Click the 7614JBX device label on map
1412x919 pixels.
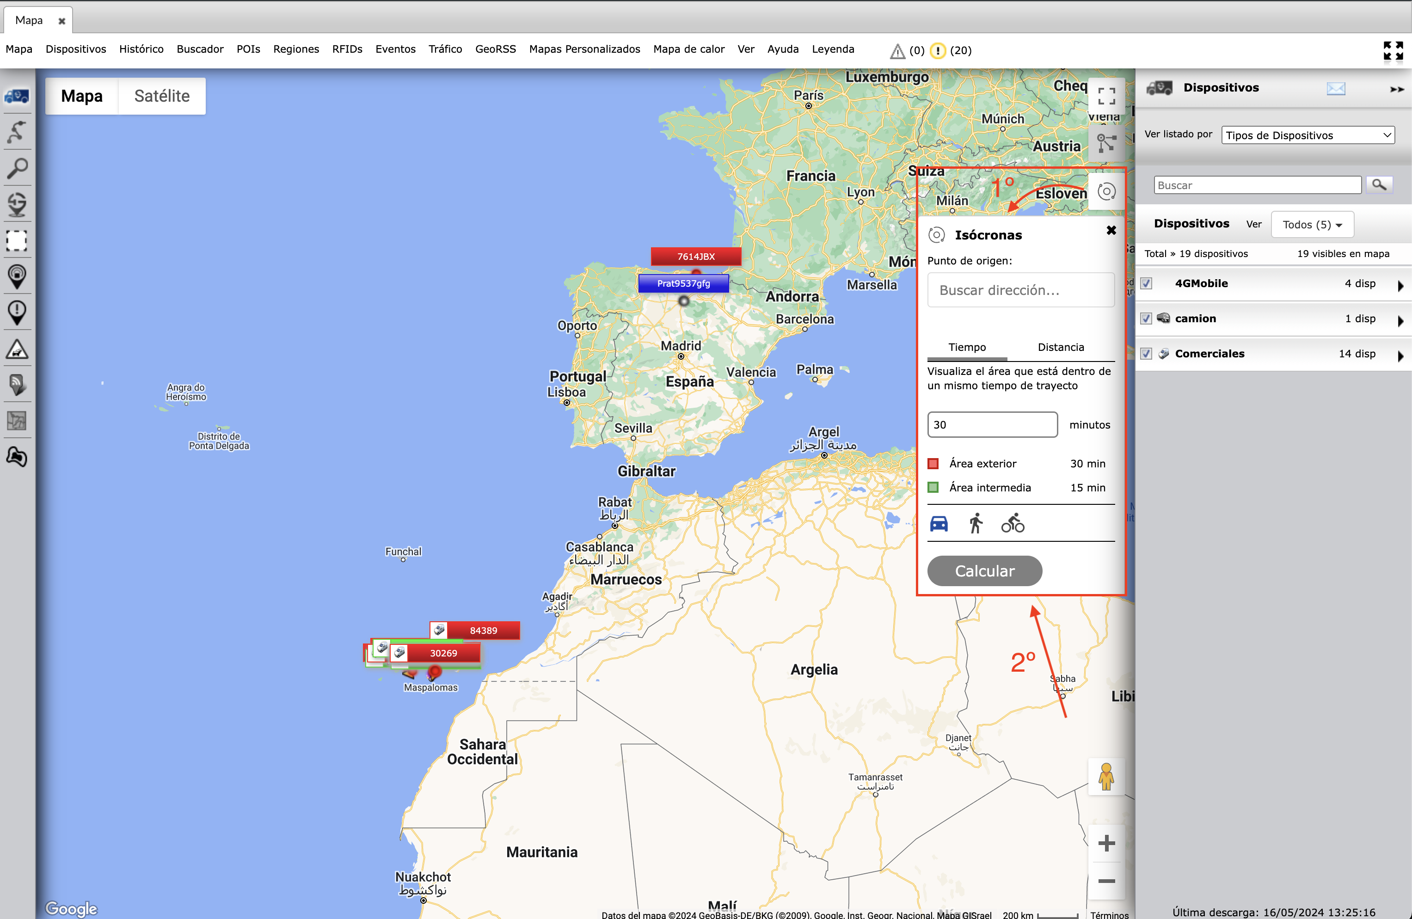tap(696, 256)
